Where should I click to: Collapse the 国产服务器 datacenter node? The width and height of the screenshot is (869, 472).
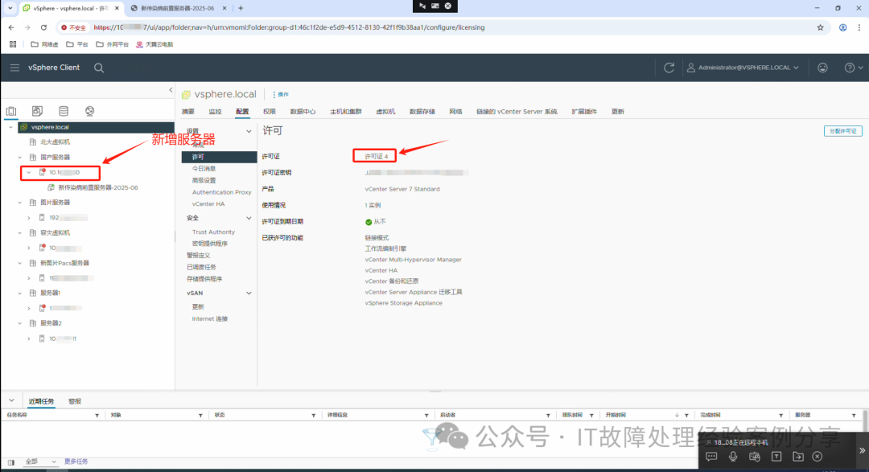point(20,158)
